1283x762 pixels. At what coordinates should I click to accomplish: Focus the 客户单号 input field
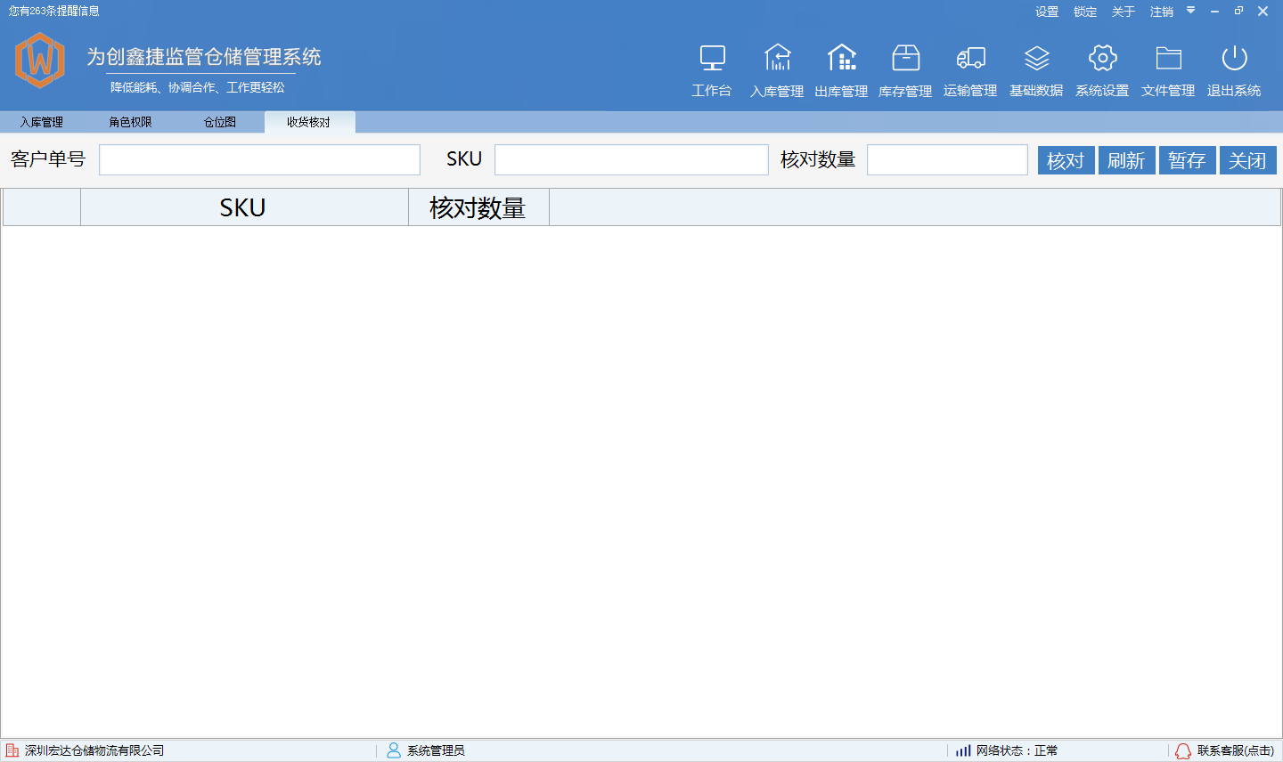(259, 159)
